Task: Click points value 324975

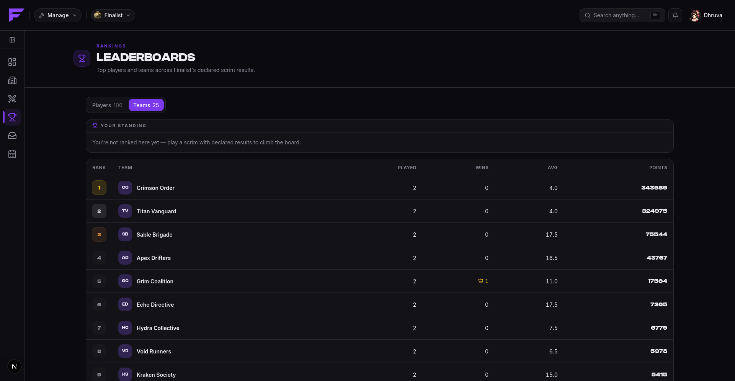Action: (x=655, y=211)
